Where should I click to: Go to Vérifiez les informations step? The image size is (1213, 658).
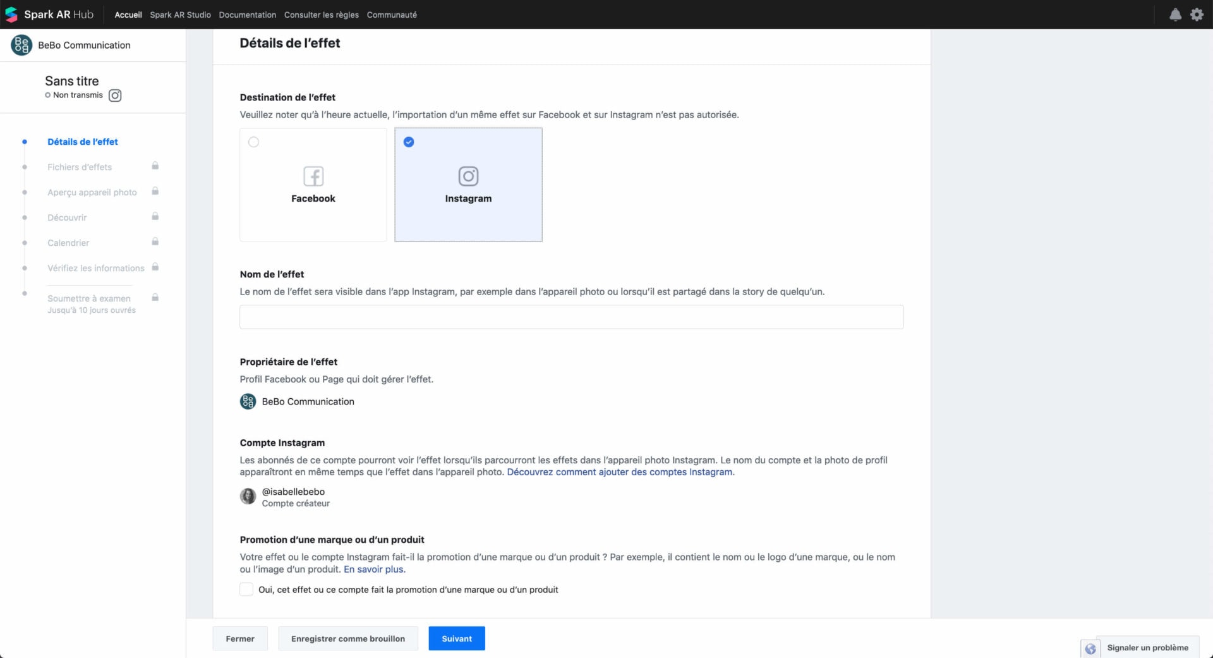96,268
